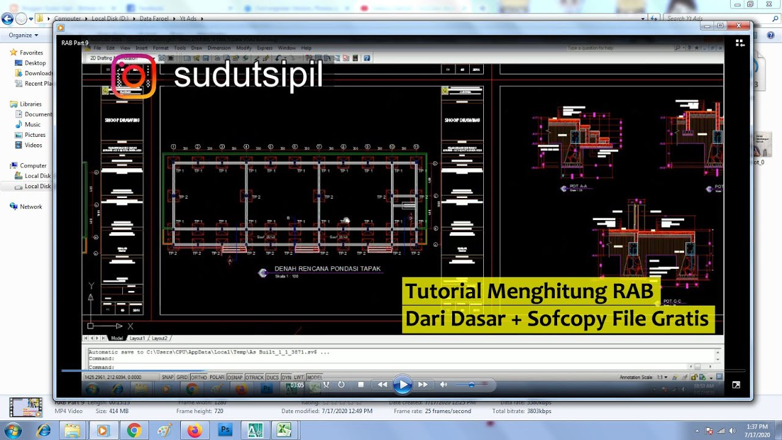Open the Express menu in AutoCAD video
The width and height of the screenshot is (782, 440).
pos(265,48)
